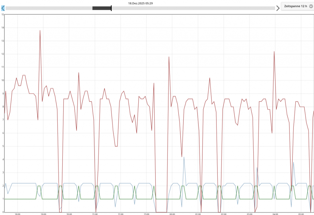This screenshot has height=215, width=314.
Task: Click the 00:00 label on the time axis
Action: (x=172, y=214)
